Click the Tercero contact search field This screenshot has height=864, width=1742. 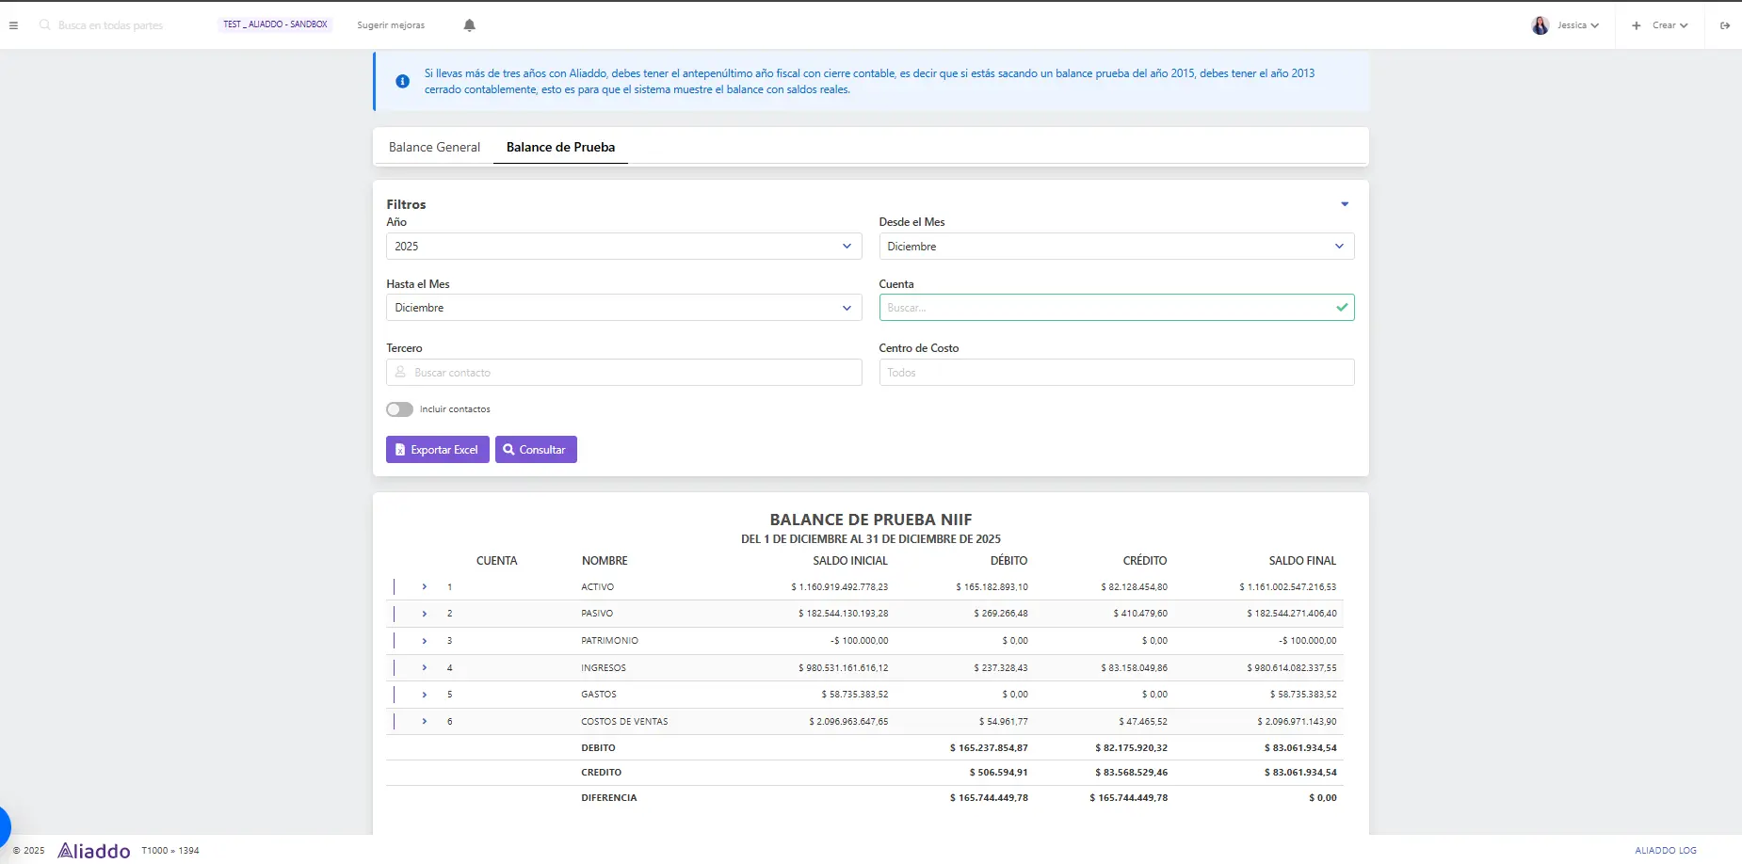pyautogui.click(x=623, y=373)
